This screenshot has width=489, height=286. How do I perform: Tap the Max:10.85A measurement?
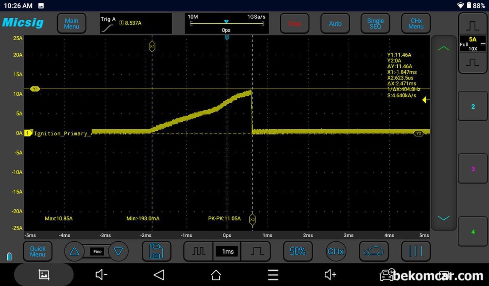(x=58, y=219)
